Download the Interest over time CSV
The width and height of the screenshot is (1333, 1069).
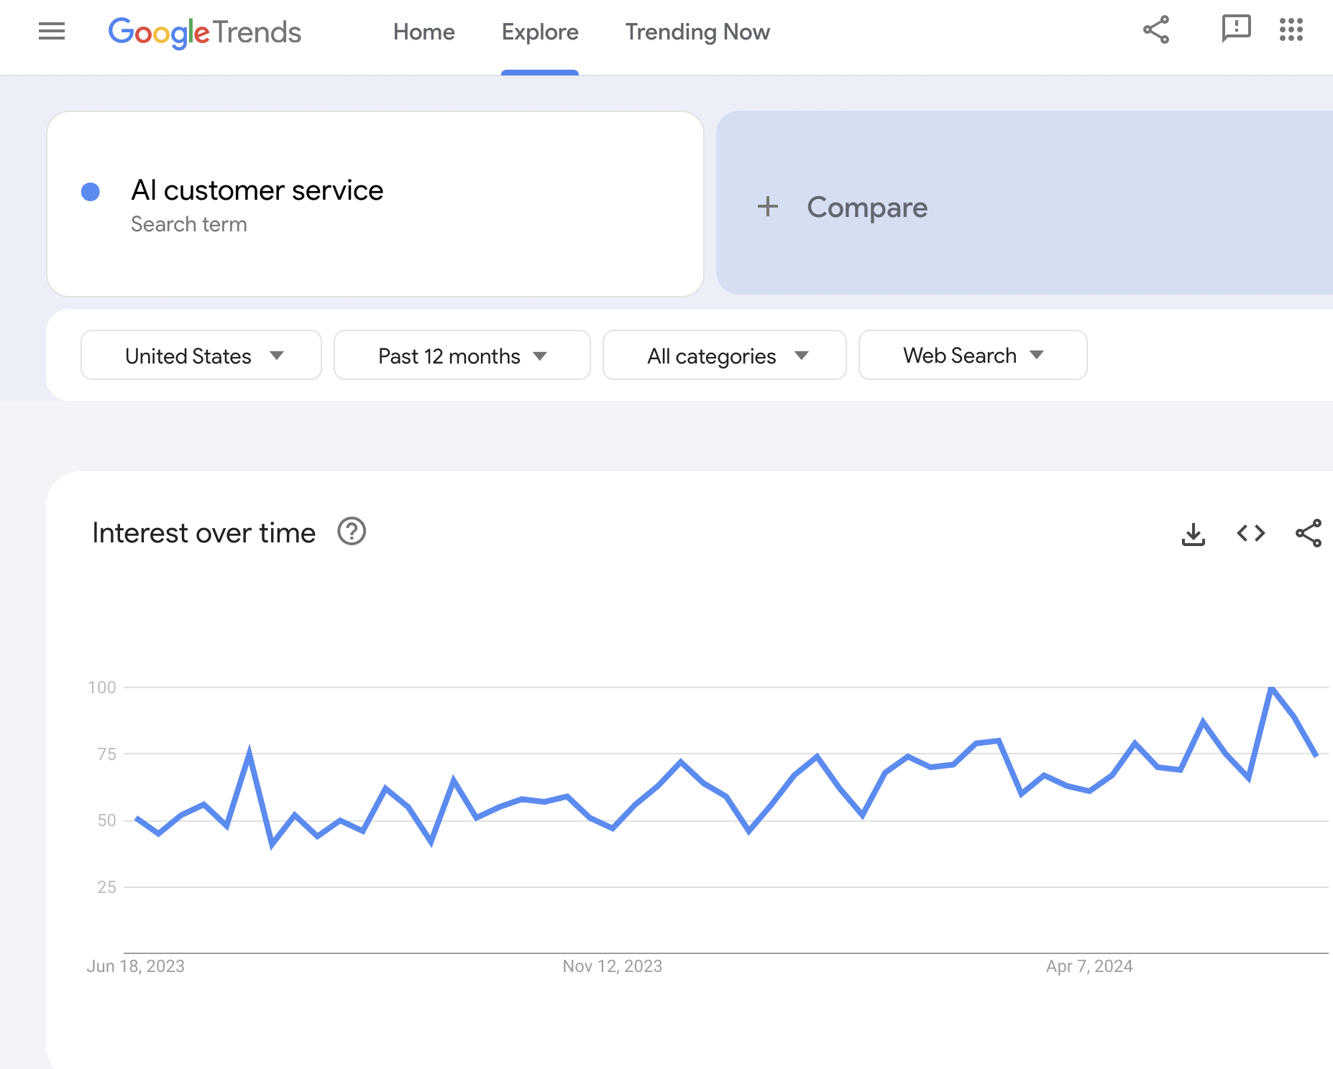[x=1194, y=534]
